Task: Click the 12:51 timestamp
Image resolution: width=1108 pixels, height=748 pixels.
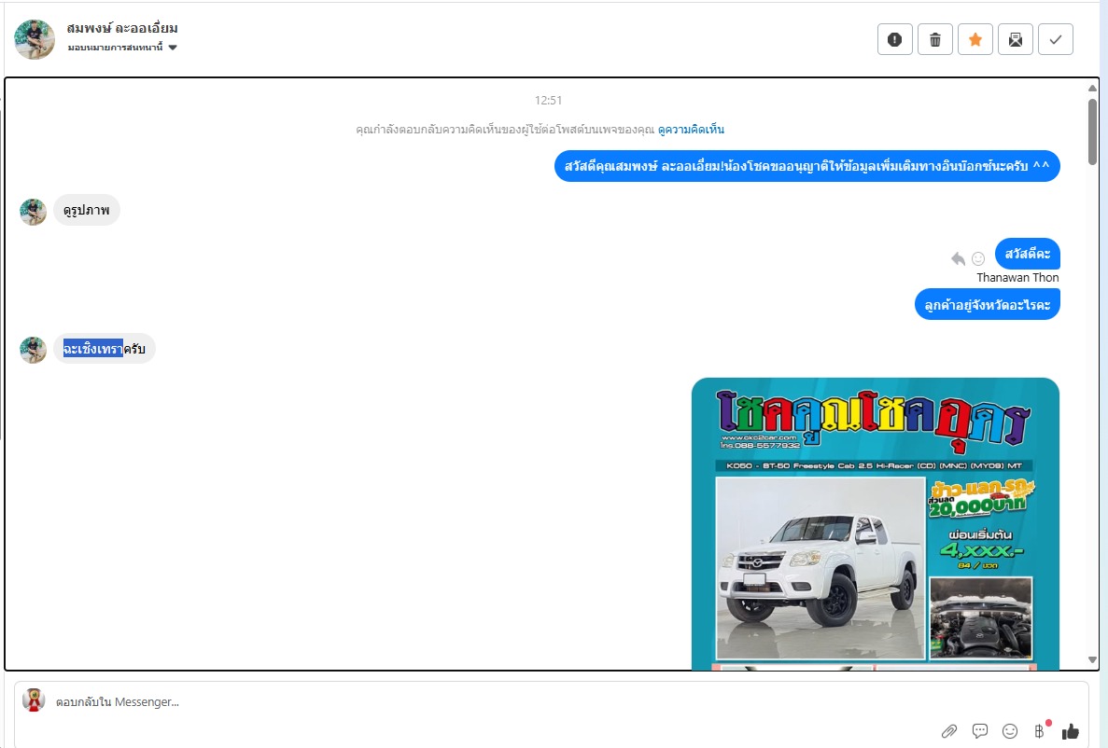Action: pyautogui.click(x=548, y=101)
